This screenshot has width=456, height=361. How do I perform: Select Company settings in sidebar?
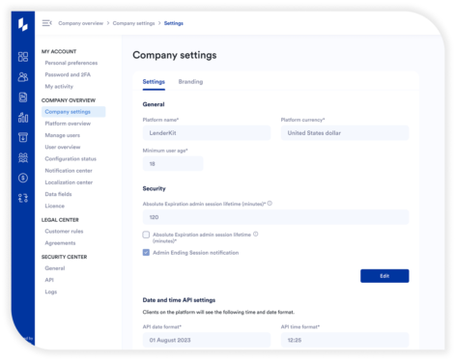tap(73, 112)
